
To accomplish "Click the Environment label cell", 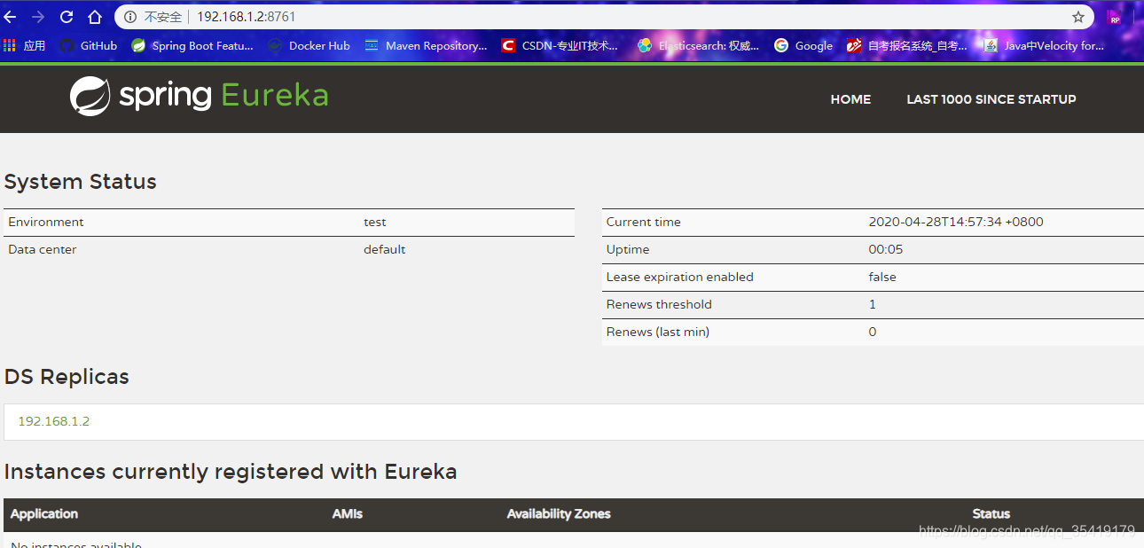I will pos(46,222).
